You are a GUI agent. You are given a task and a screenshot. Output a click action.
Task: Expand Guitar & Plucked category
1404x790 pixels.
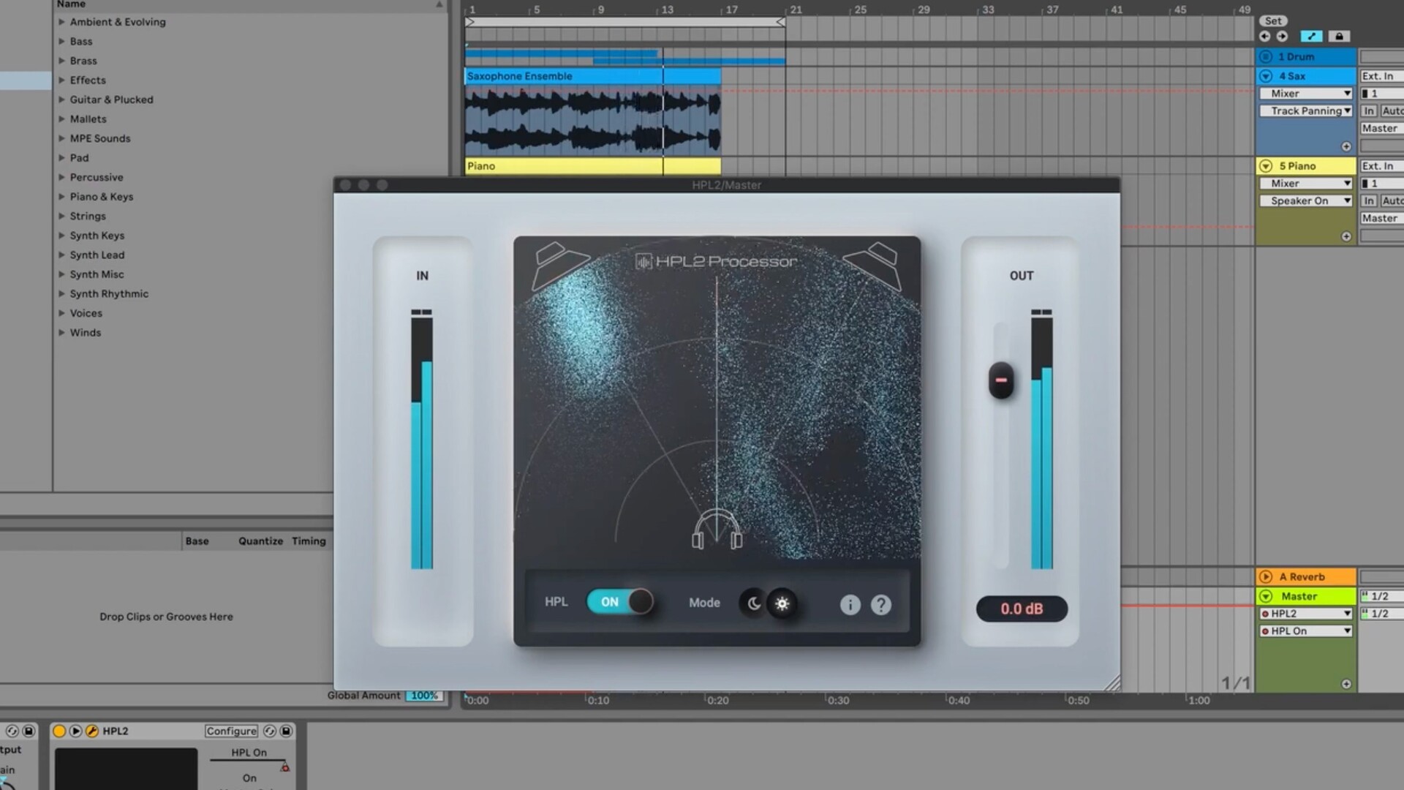61,99
